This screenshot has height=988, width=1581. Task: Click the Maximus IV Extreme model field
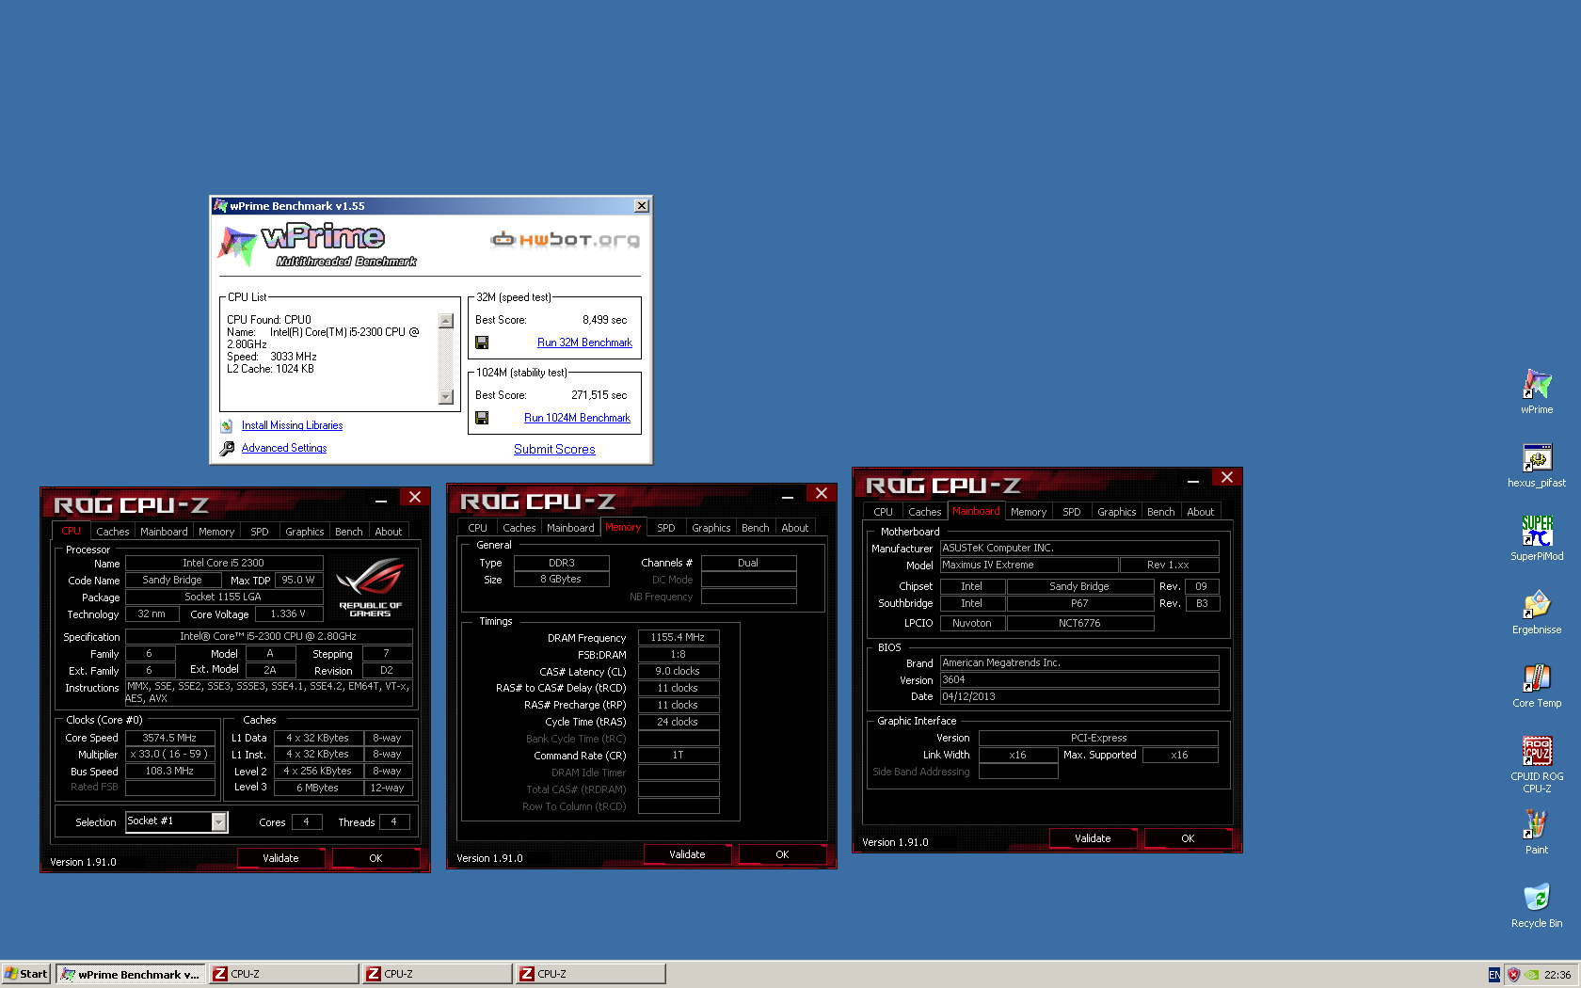pyautogui.click(x=1030, y=565)
